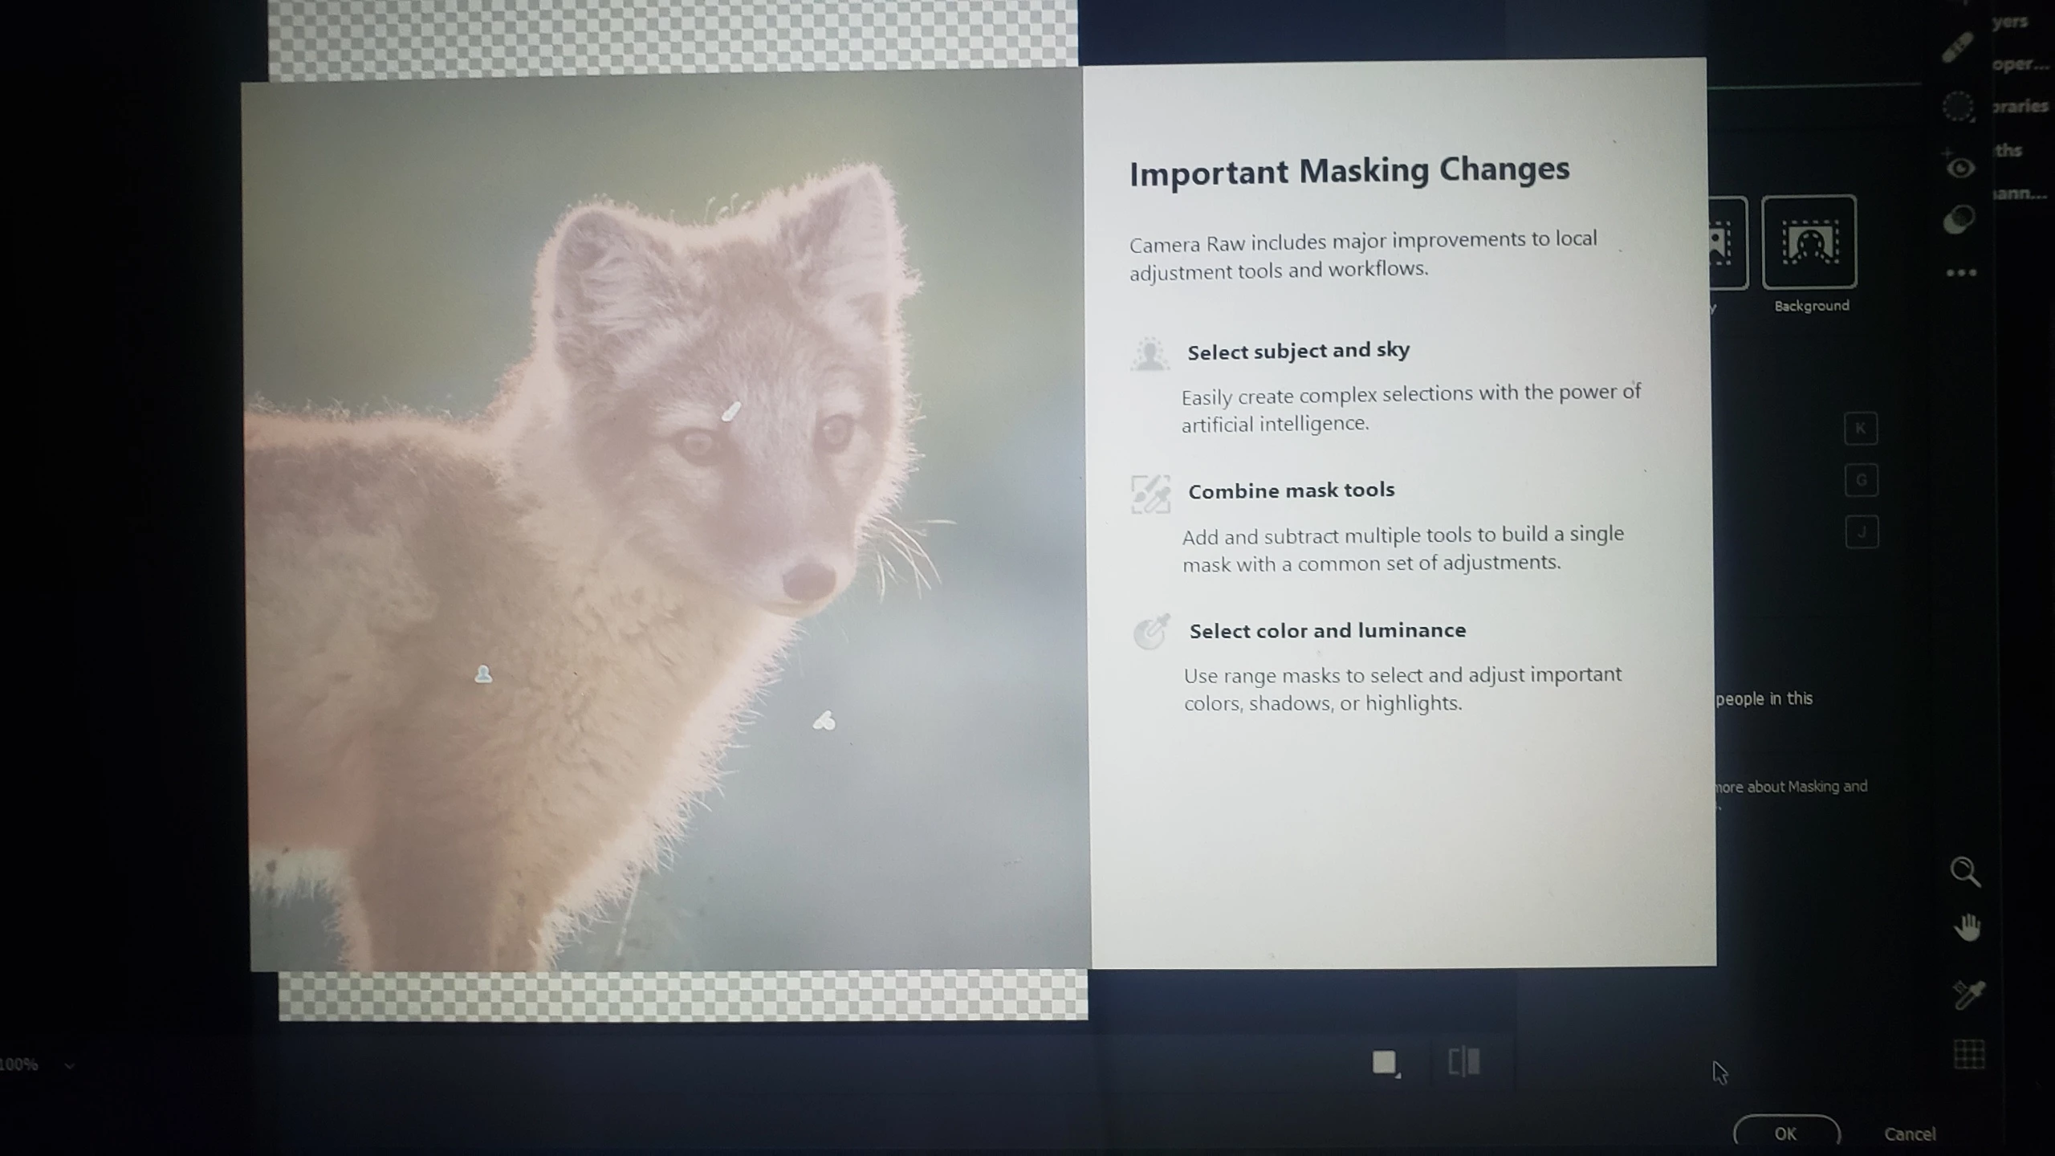Select the Healing bandage tool
The width and height of the screenshot is (2055, 1156).
coord(1958,48)
